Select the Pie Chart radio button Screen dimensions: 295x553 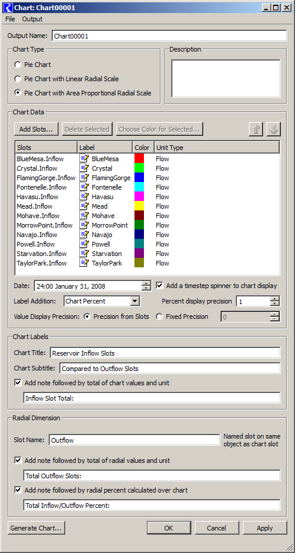[17, 65]
